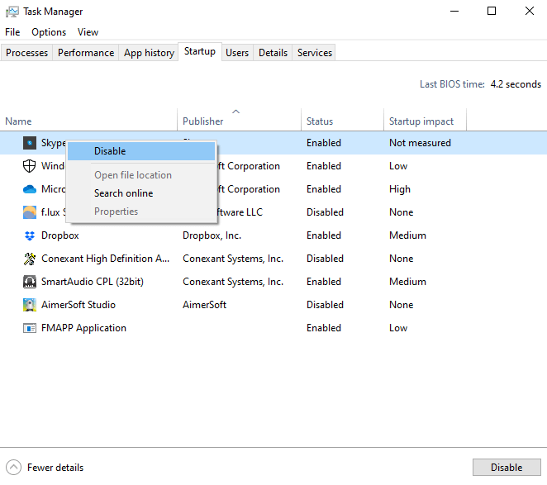The height and width of the screenshot is (485, 547).
Task: Click the Skype app icon in the list
Action: pos(30,143)
